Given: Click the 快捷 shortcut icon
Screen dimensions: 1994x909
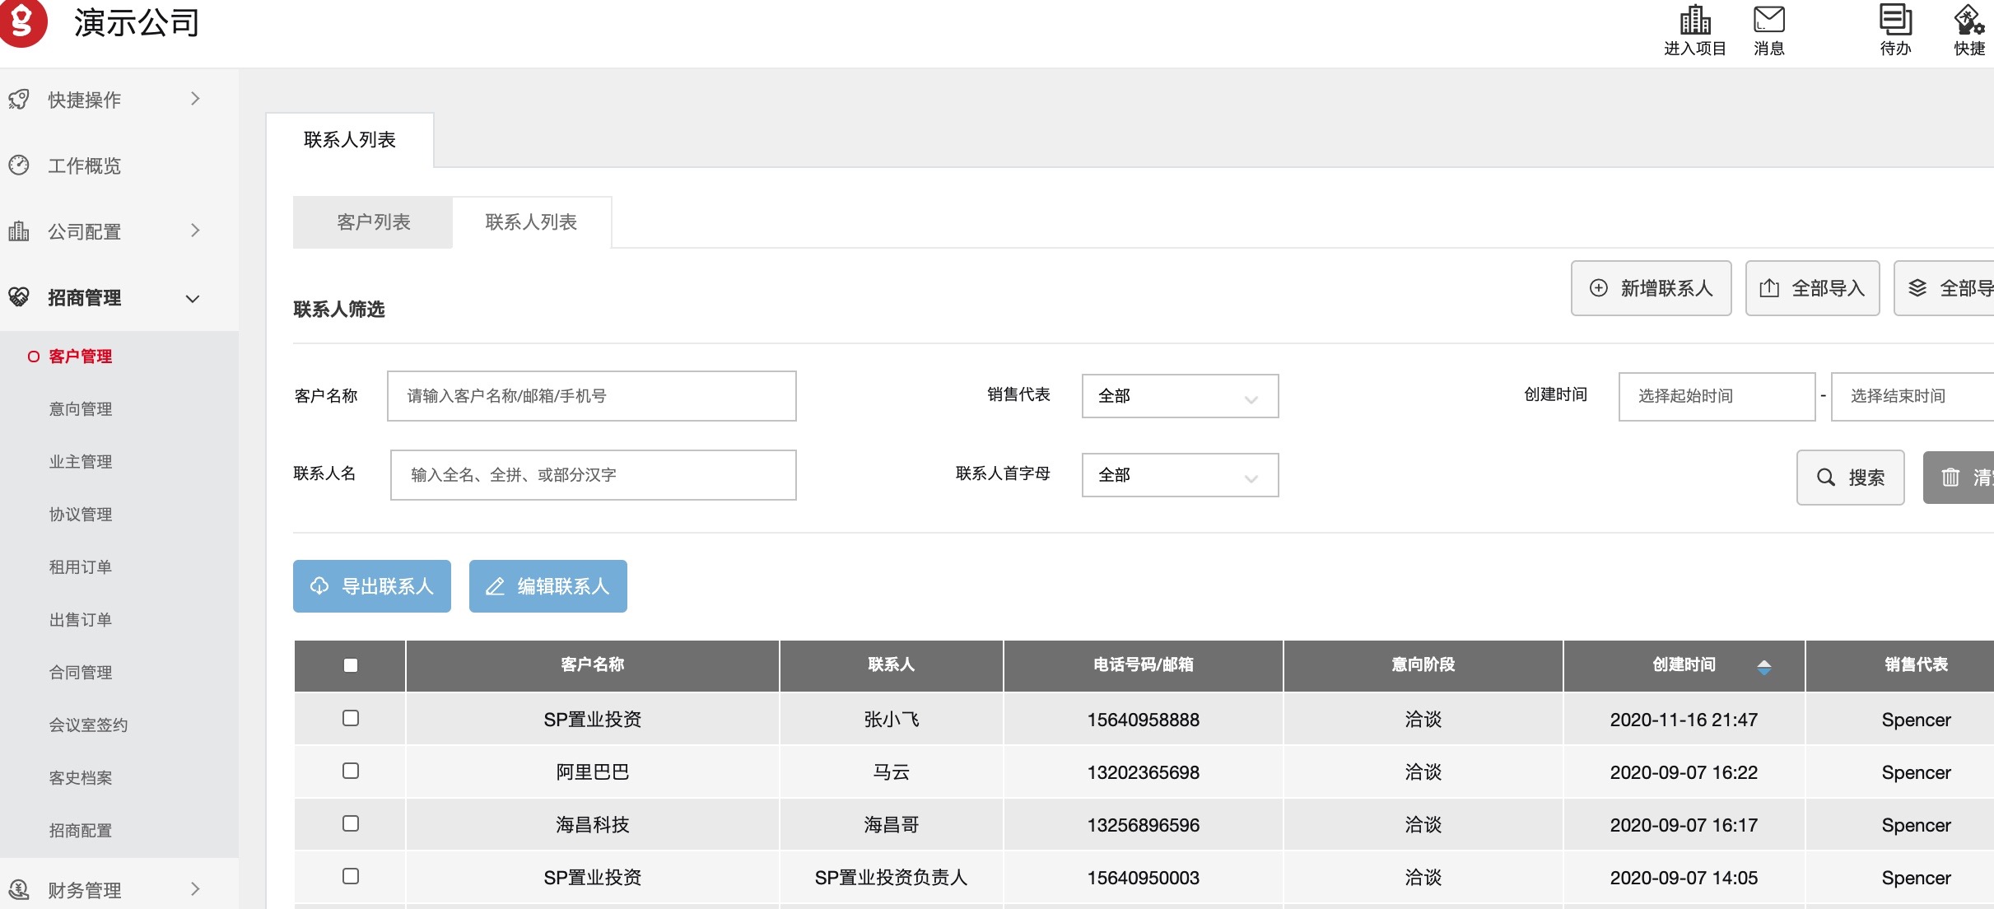Looking at the screenshot, I should 1969,21.
